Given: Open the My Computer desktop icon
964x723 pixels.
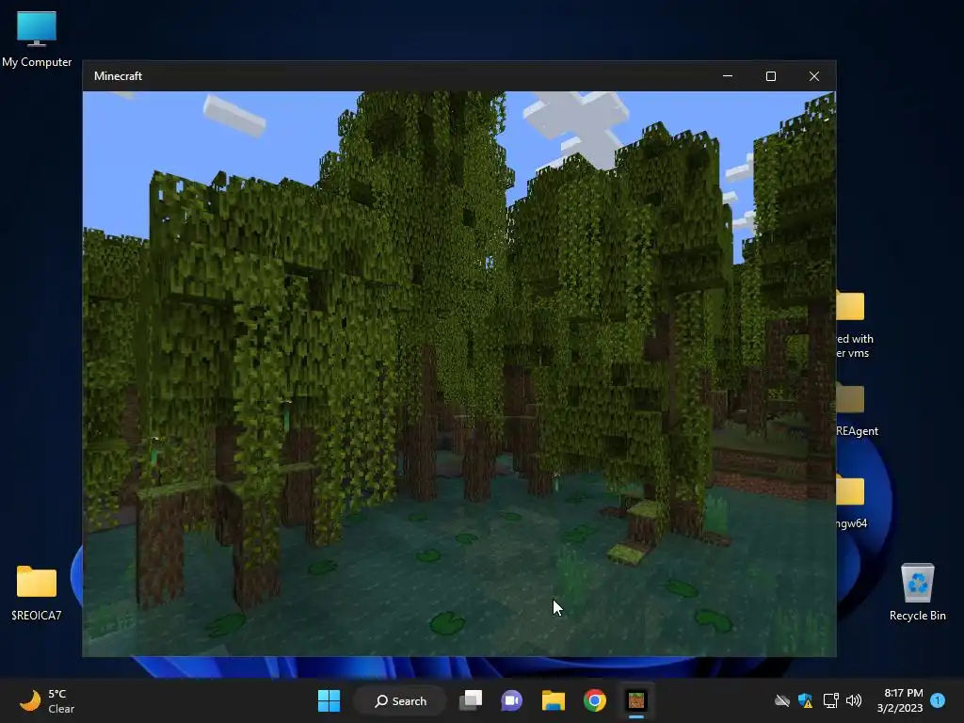Looking at the screenshot, I should 37,38.
